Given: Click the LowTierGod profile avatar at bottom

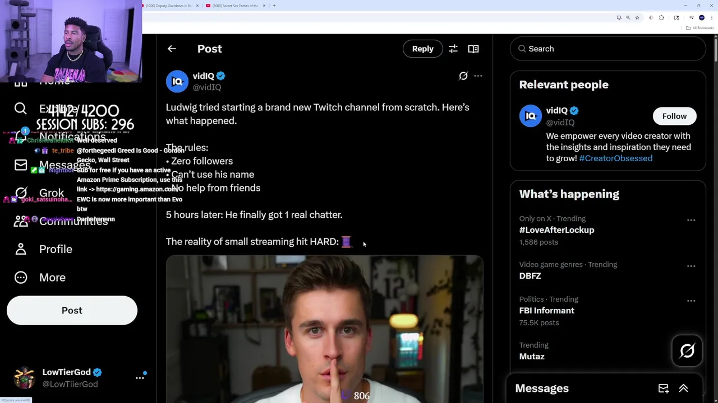Looking at the screenshot, I should [24, 378].
